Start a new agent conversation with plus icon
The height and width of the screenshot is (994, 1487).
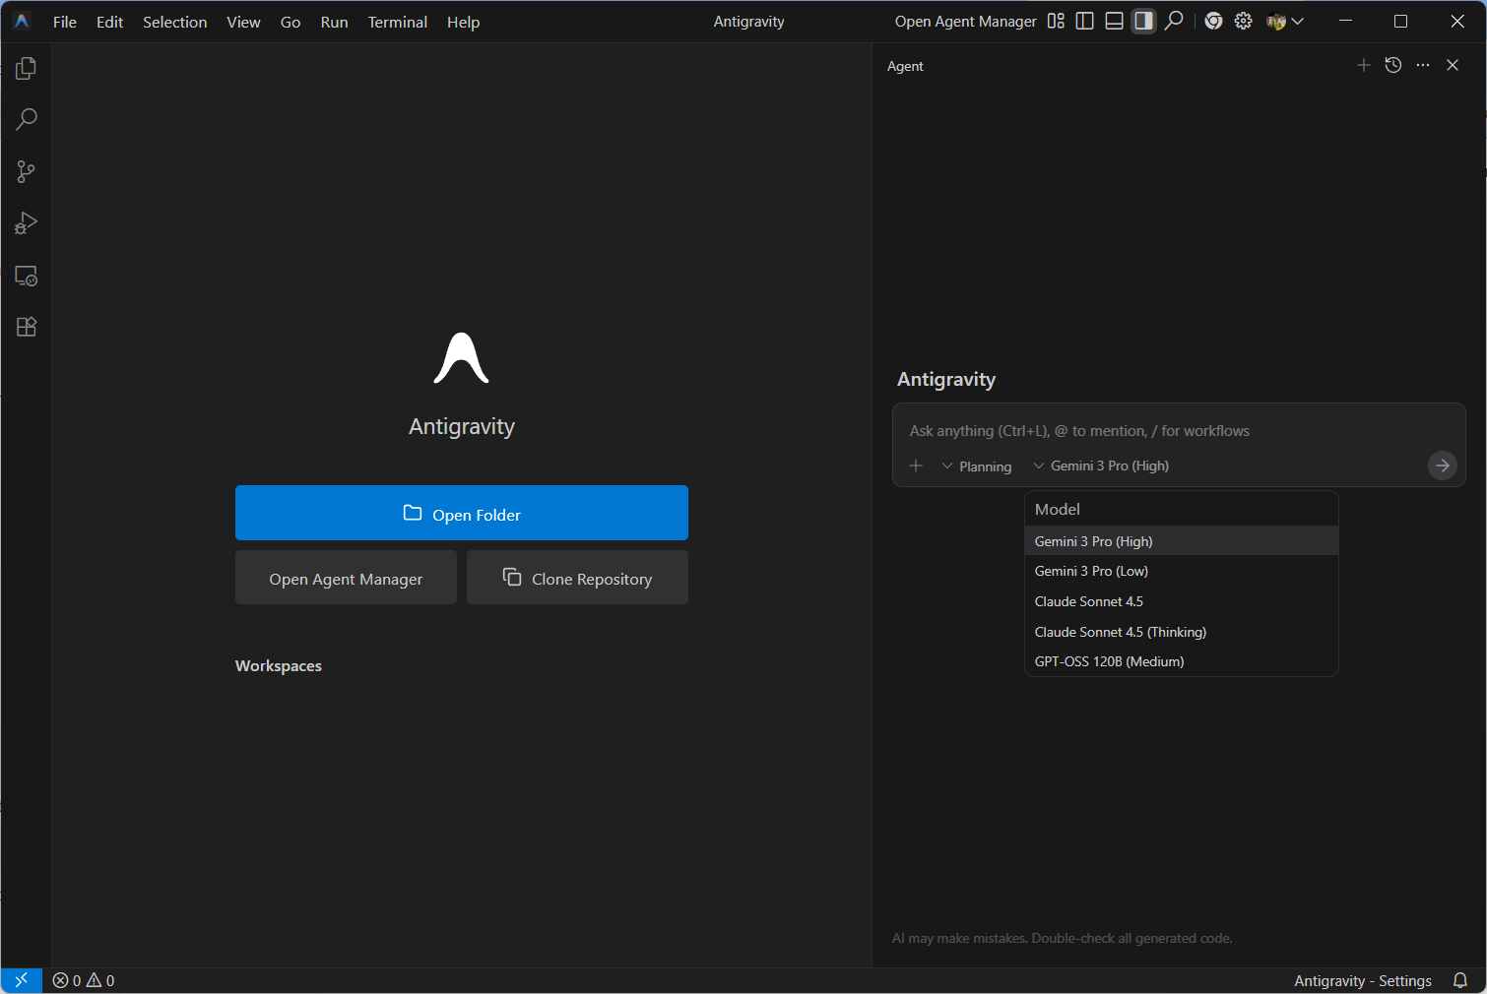coord(1363,65)
